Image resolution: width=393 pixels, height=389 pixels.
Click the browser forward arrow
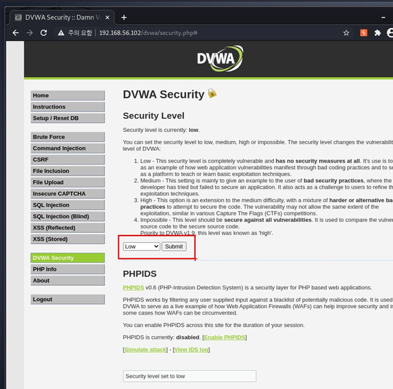point(29,33)
